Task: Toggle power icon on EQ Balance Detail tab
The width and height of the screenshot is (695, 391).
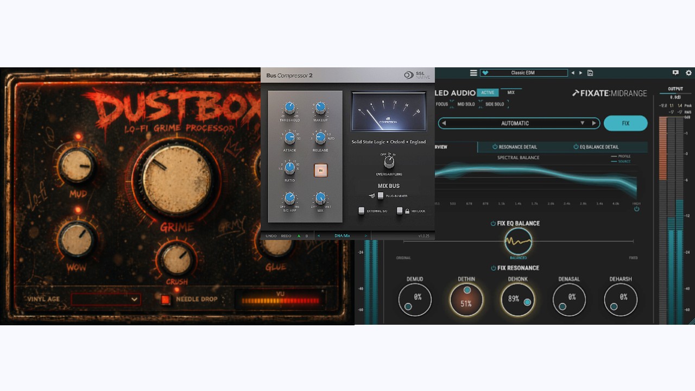Action: 576,147
